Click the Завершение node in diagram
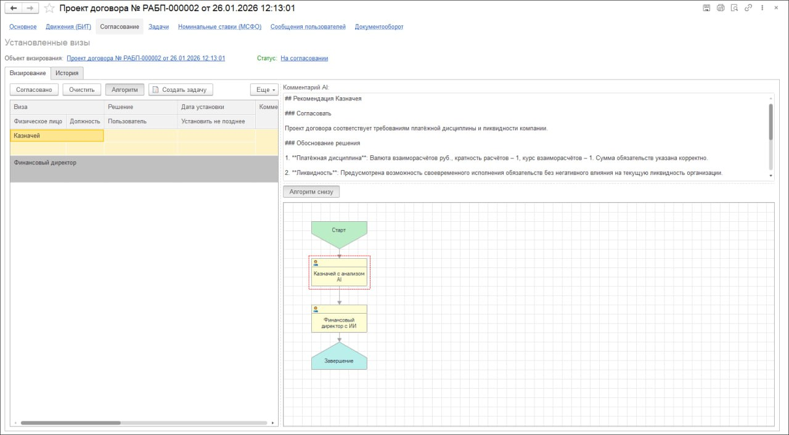 tap(339, 357)
